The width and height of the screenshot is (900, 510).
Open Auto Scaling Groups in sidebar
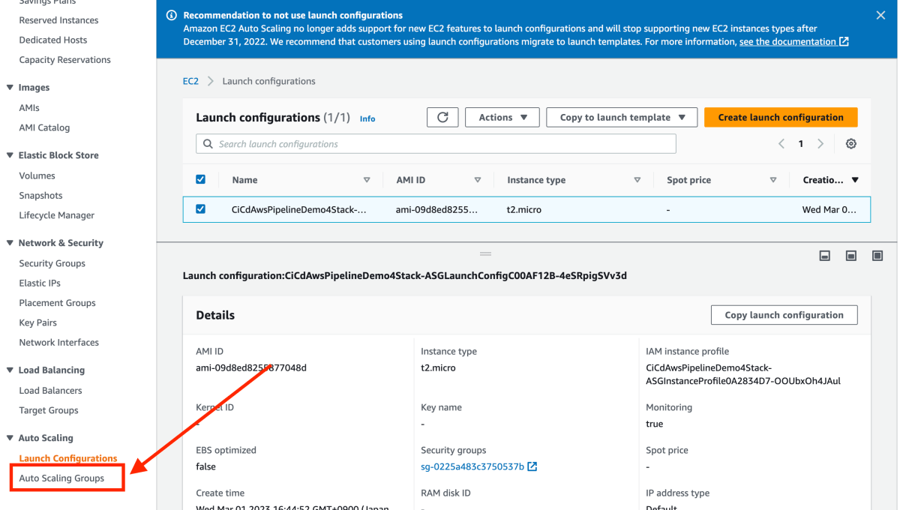pos(61,478)
